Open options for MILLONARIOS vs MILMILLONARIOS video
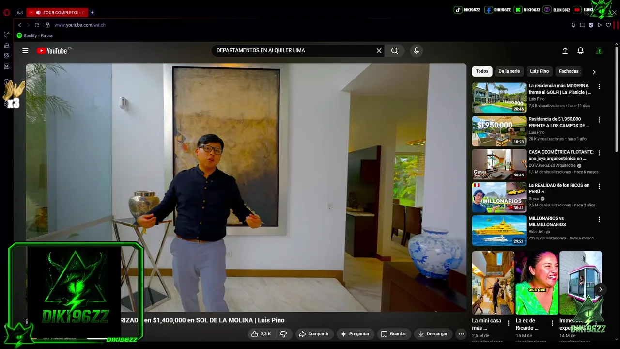 (599, 219)
